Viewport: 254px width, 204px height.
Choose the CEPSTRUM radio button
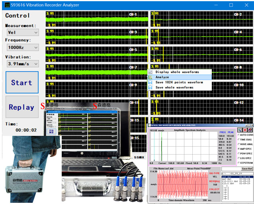click(239, 163)
